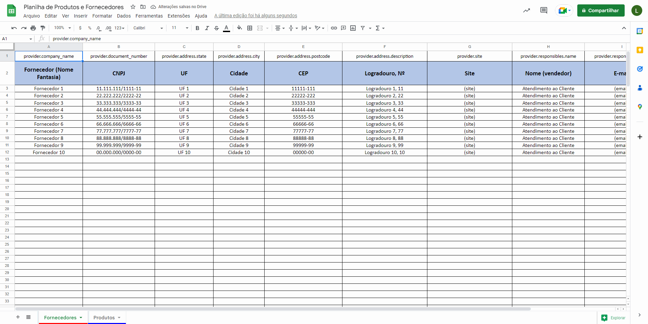Click the print icon in toolbar
Screen dimensions: 648x324
(x=33, y=28)
